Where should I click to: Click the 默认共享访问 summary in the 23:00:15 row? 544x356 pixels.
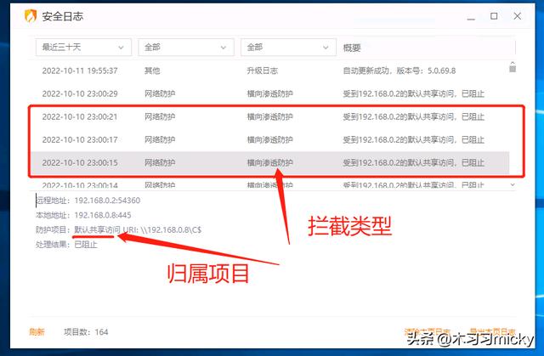414,162
